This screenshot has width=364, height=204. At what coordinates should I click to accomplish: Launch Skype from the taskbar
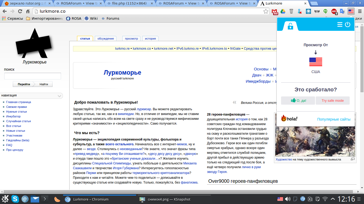15,199
